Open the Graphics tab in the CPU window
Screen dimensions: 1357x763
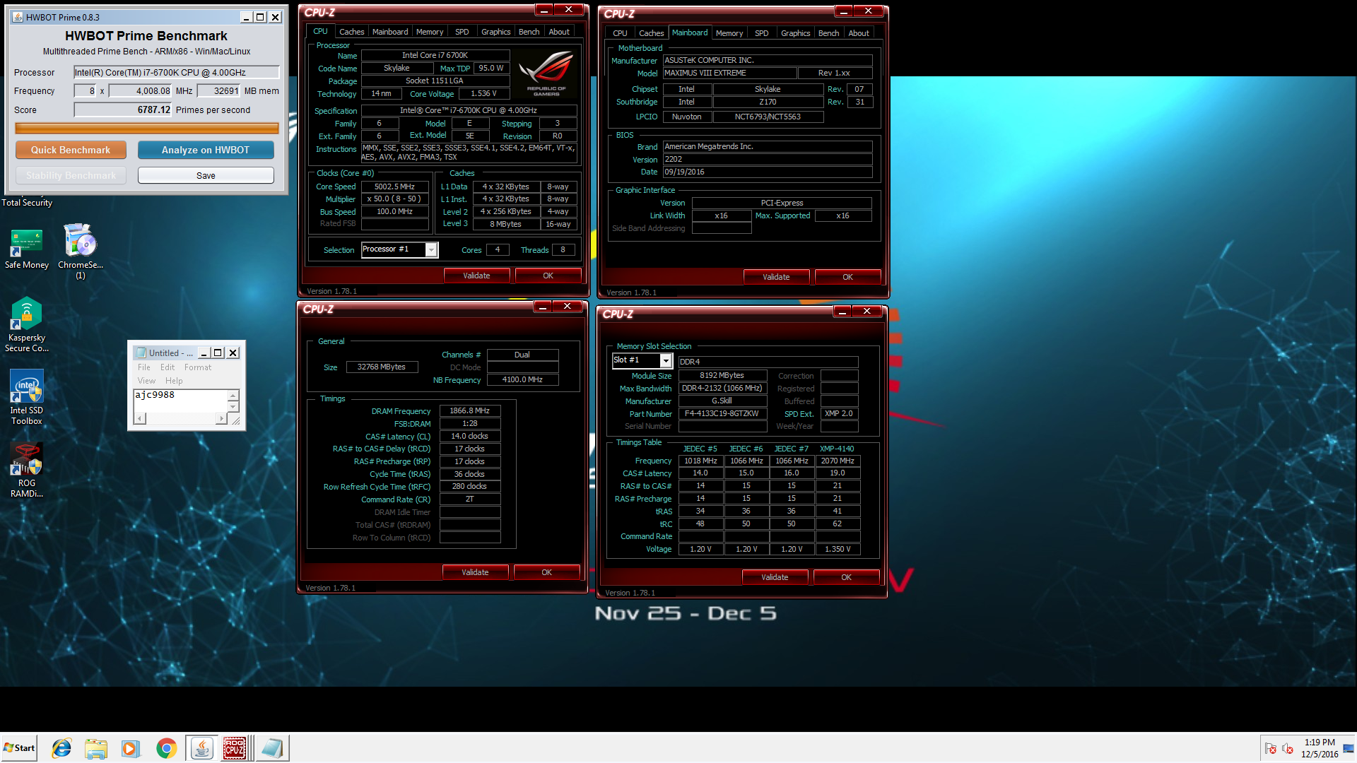495,32
